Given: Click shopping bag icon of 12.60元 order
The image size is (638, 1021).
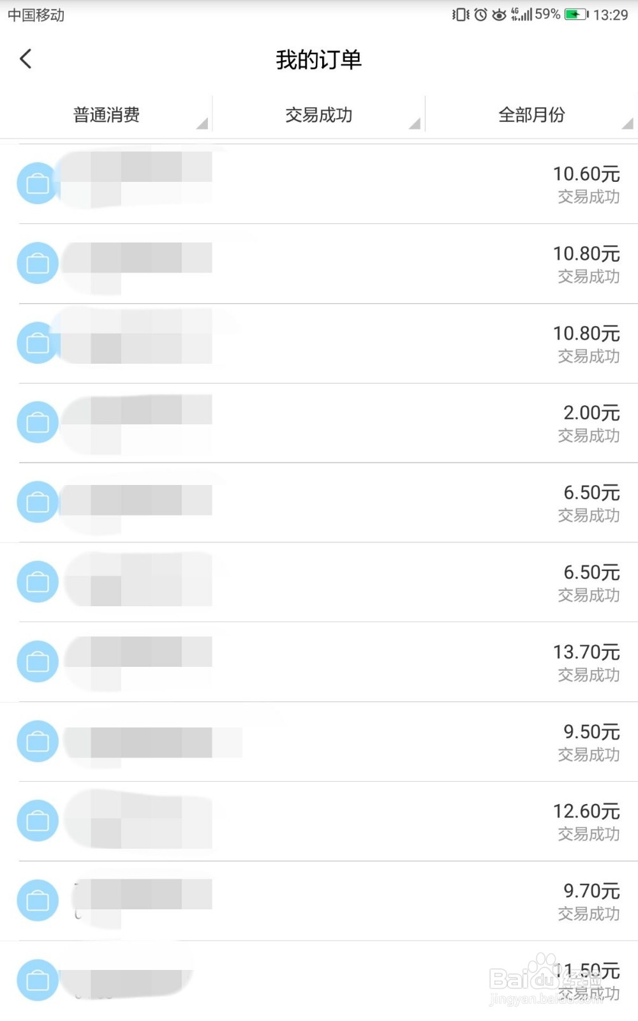Looking at the screenshot, I should (x=38, y=821).
